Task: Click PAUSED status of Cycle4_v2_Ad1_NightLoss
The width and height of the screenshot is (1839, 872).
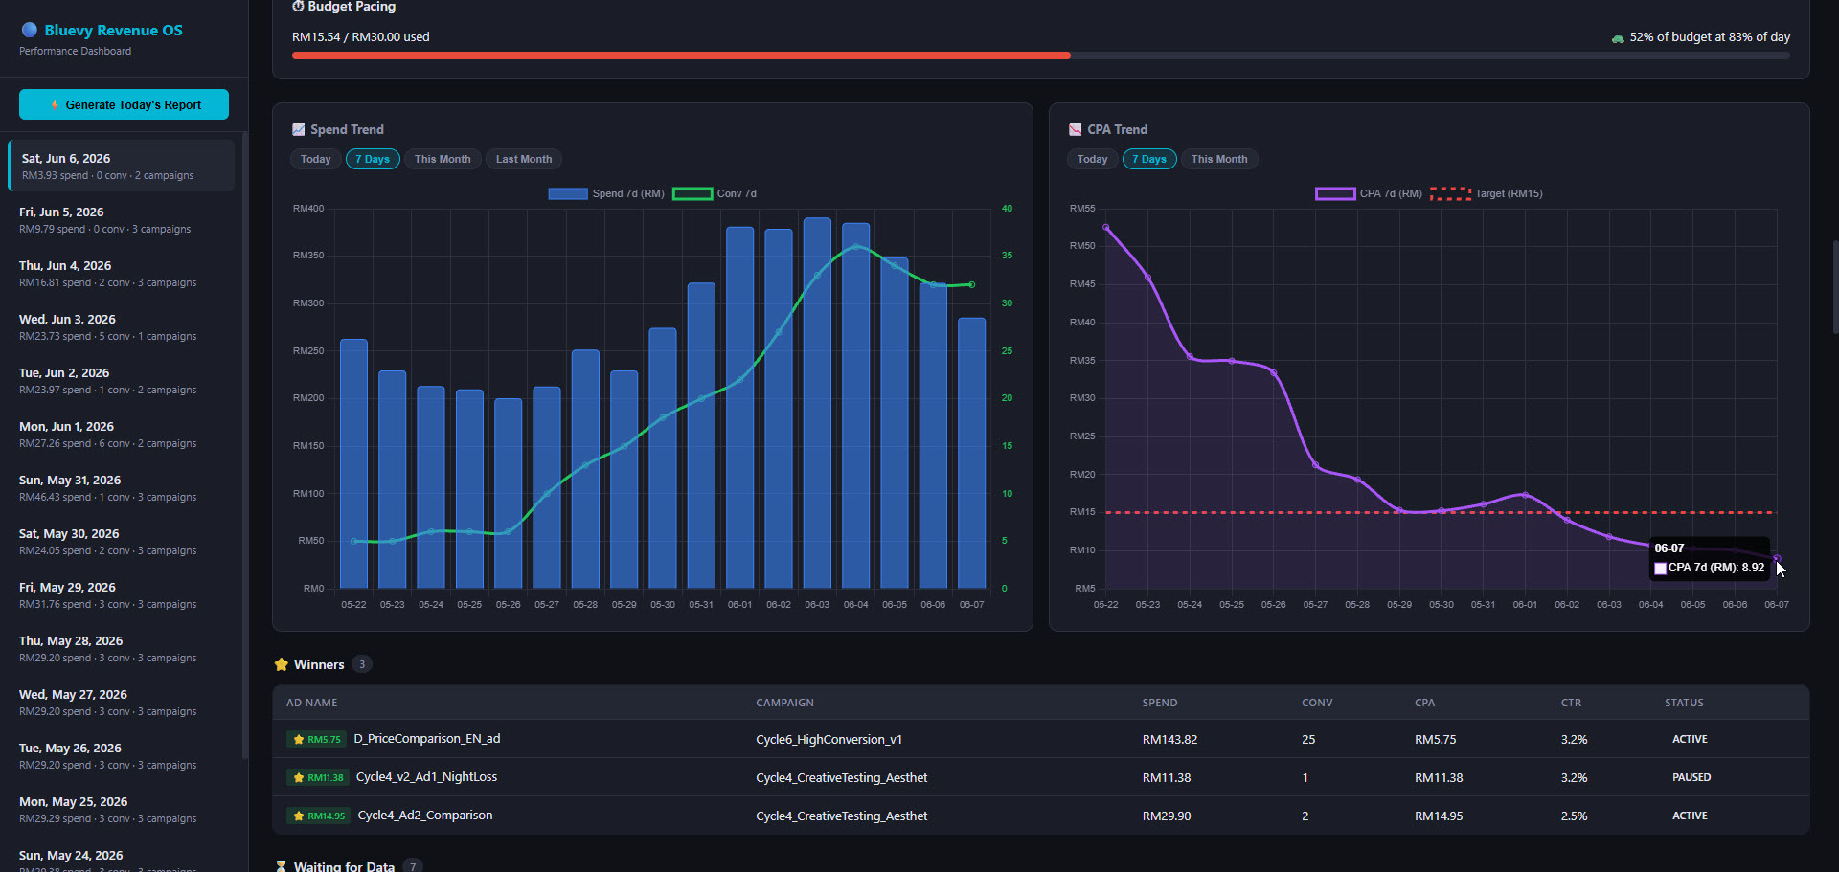Action: coord(1691,777)
